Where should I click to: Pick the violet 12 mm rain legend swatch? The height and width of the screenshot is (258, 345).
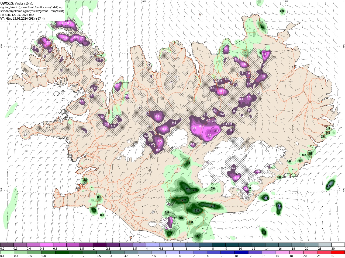coord(255,252)
